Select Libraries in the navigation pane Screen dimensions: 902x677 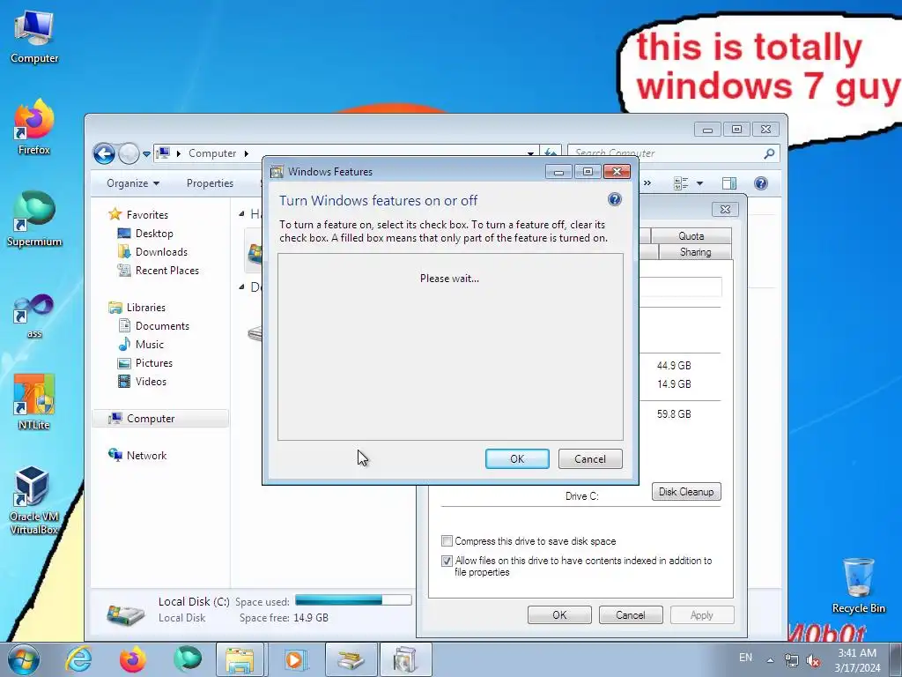pos(145,308)
